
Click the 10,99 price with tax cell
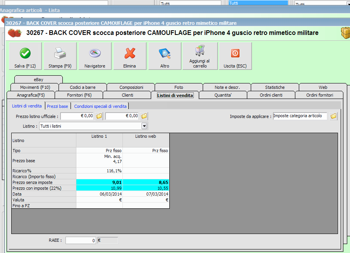click(99, 188)
